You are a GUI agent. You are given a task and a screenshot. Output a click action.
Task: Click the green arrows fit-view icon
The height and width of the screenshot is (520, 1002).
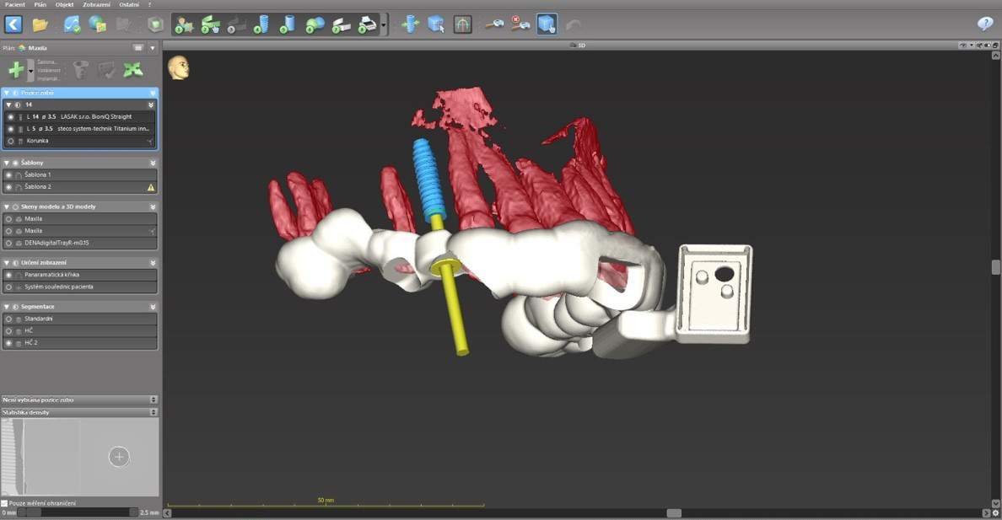132,70
